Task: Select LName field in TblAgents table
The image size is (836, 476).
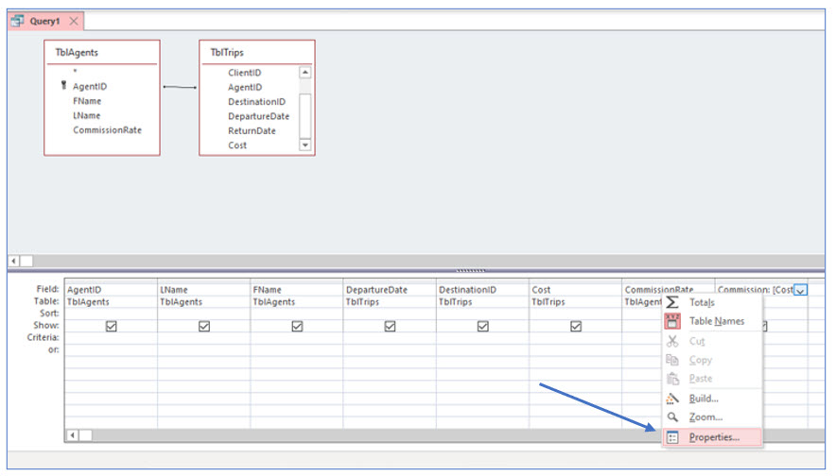Action: (86, 115)
